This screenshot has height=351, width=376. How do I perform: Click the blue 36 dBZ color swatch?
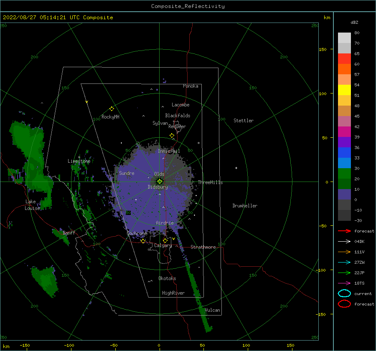pos(344,153)
